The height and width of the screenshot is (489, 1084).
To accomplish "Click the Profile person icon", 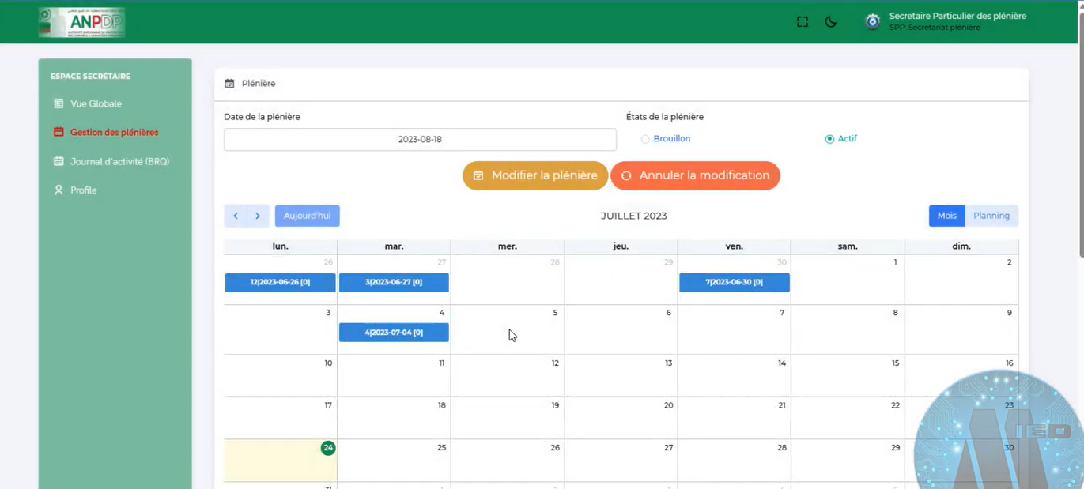I will click(x=59, y=190).
